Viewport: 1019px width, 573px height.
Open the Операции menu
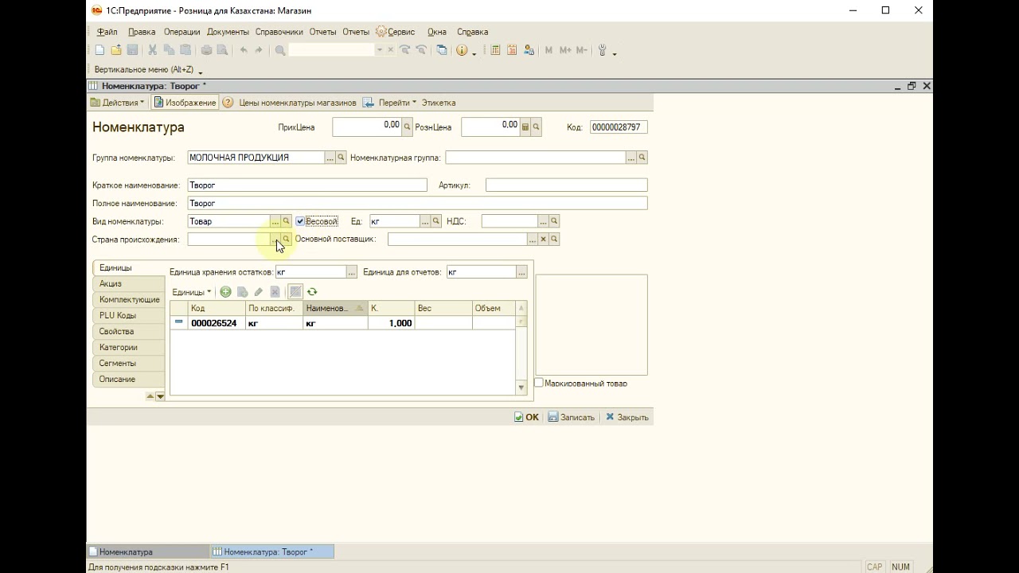(x=182, y=32)
